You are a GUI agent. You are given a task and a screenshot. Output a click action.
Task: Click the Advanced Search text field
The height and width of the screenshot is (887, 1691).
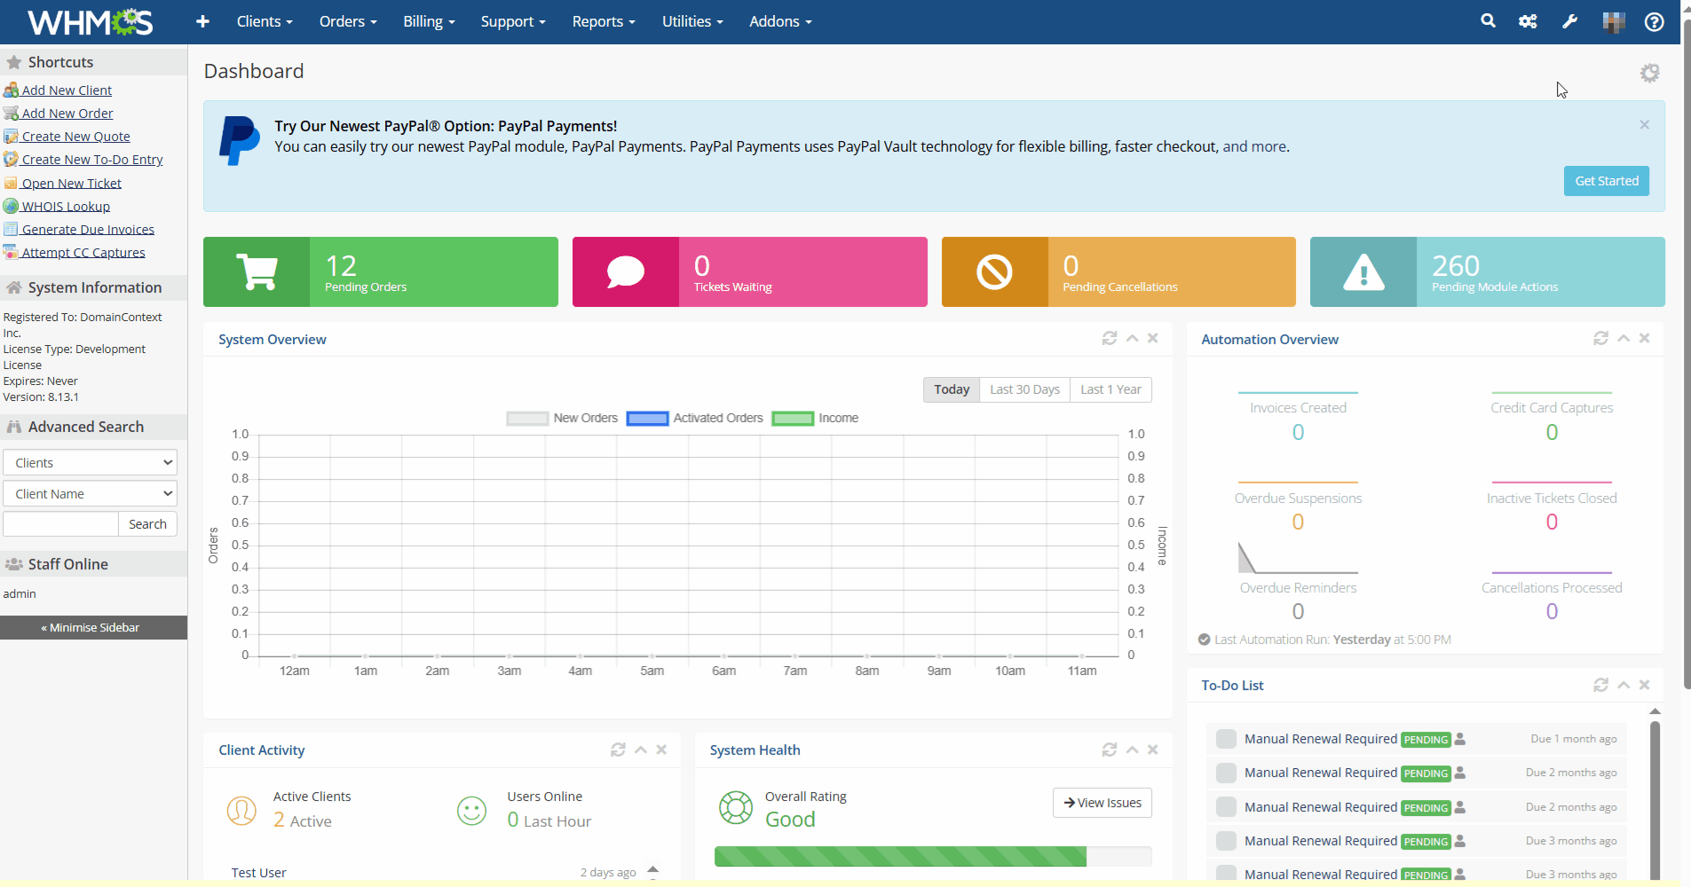point(60,524)
